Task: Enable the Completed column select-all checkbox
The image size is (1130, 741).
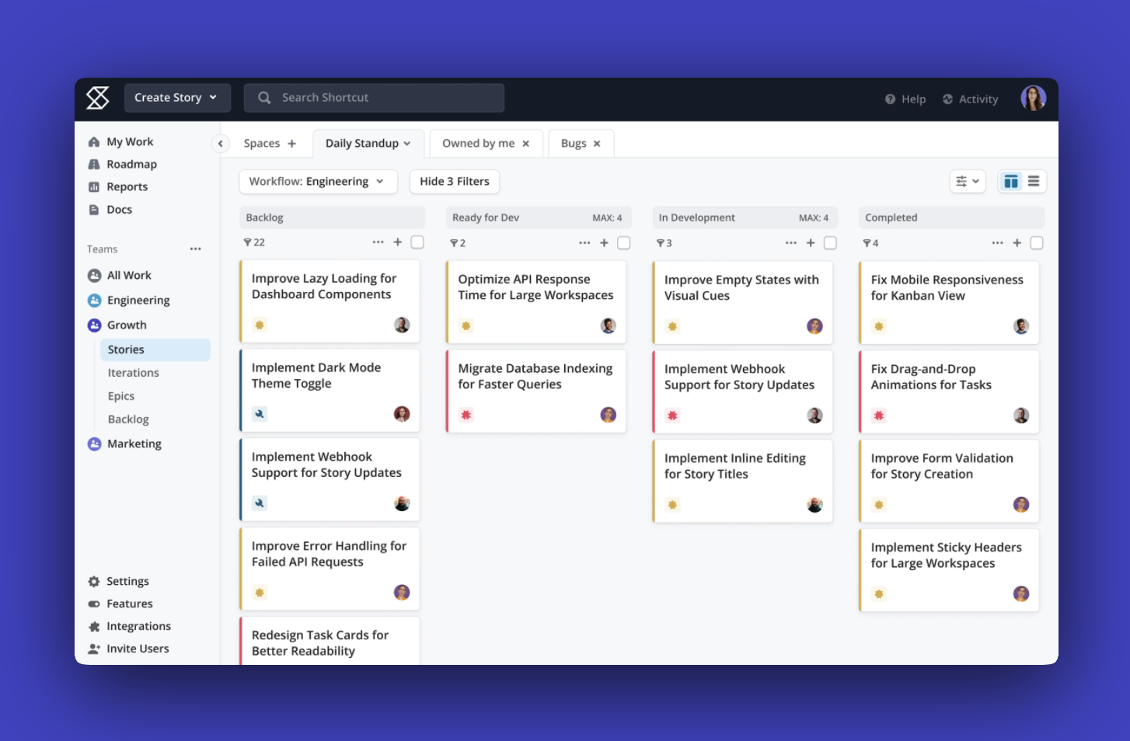Action: 1037,242
